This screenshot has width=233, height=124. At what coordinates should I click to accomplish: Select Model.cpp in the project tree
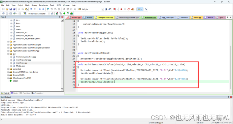click(20, 66)
